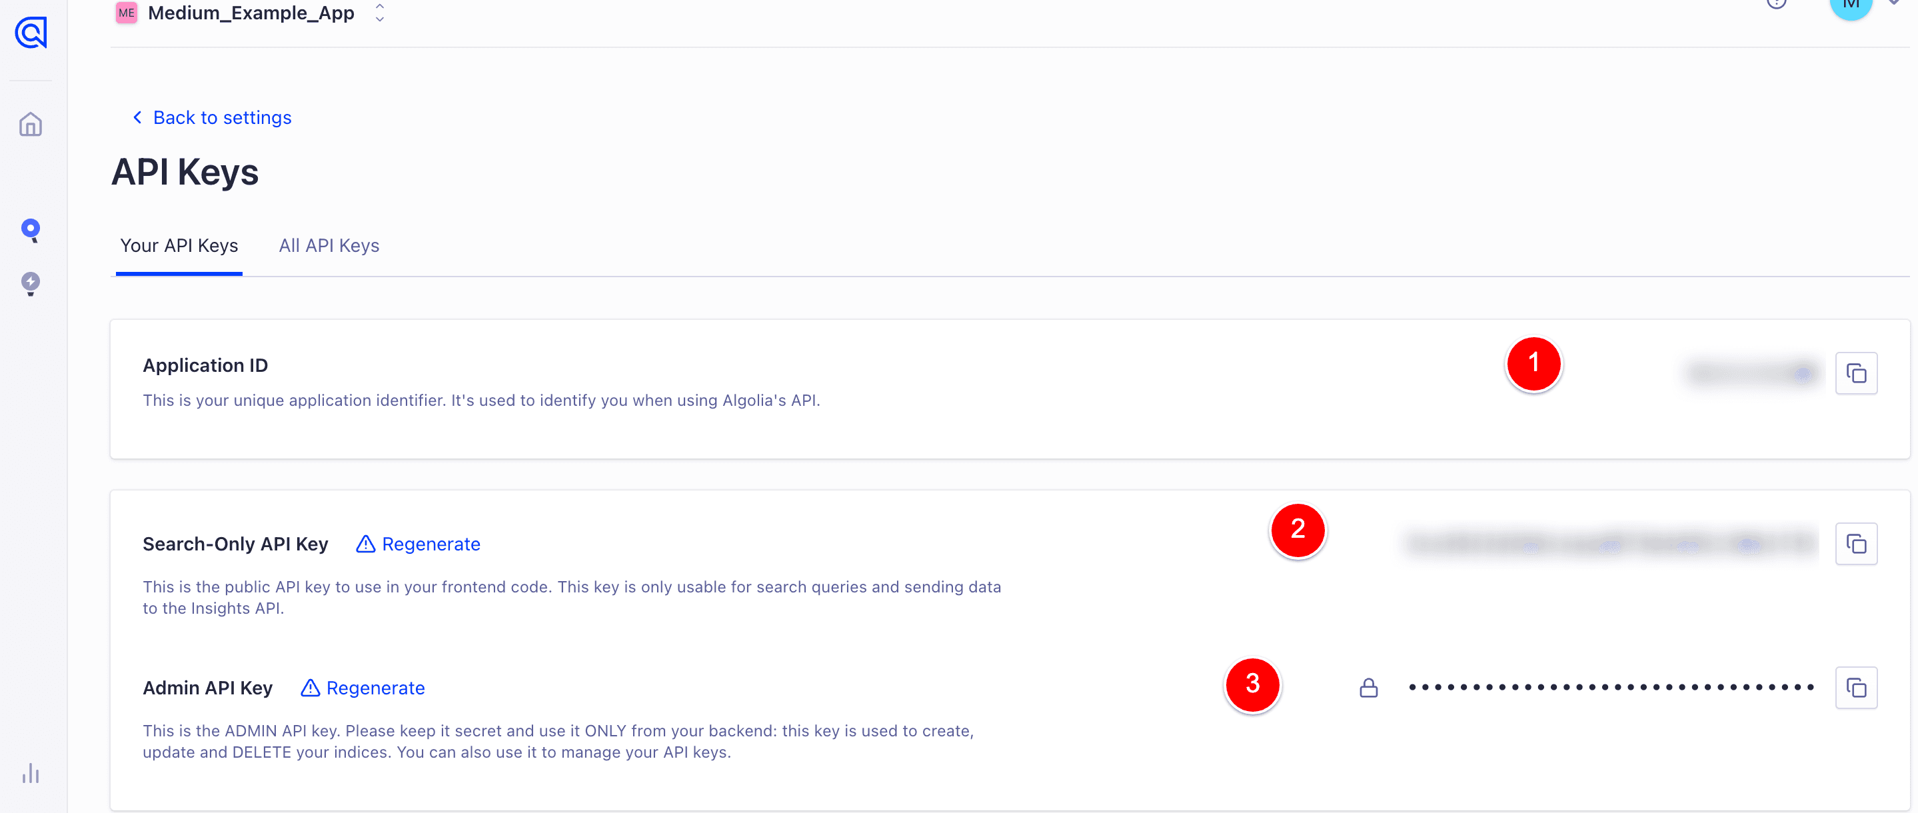The image size is (1918, 813).
Task: Click the blurred Application ID value
Action: (x=1751, y=373)
